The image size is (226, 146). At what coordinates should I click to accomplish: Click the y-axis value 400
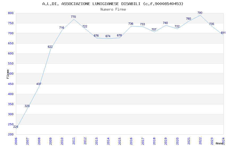pos(11,94)
